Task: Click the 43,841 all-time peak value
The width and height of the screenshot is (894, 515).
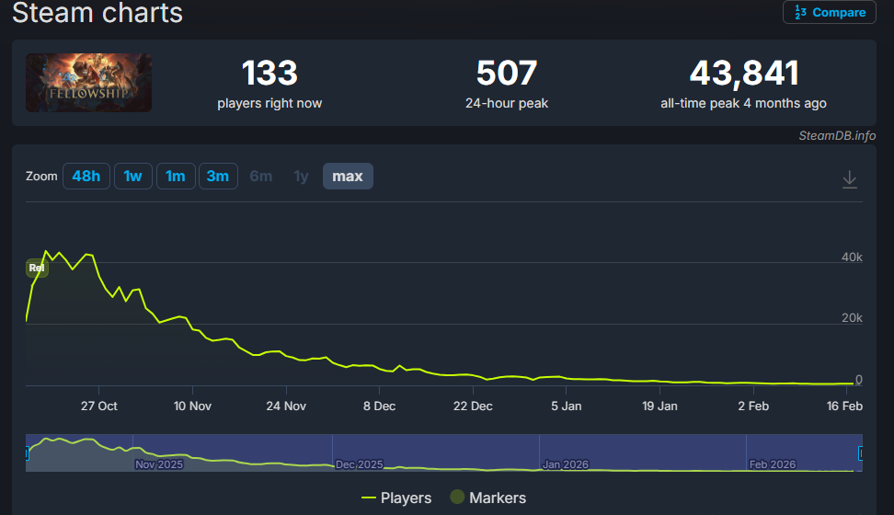Action: (744, 73)
